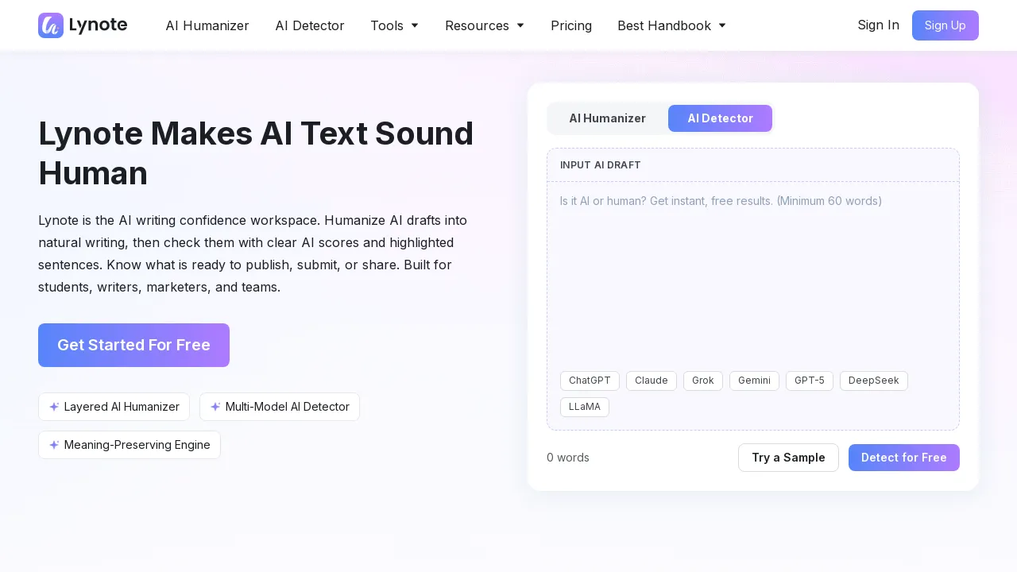
Task: Select the GPT-5 model chip
Action: click(810, 381)
